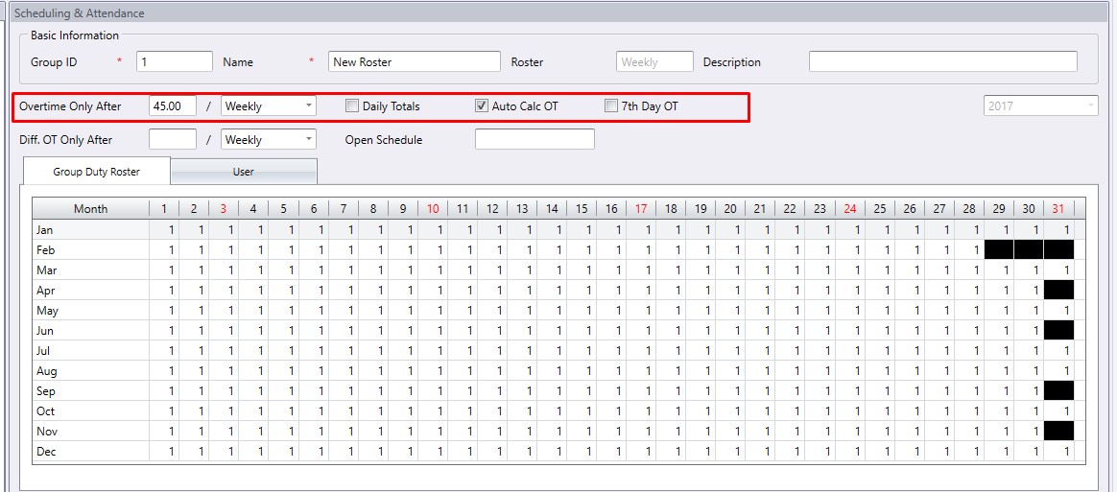Click the Name field containing New Roster
The image size is (1117, 492).
415,62
